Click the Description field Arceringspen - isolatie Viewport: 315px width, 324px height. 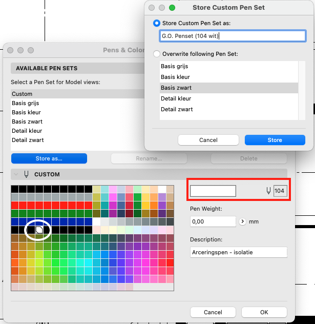point(238,252)
